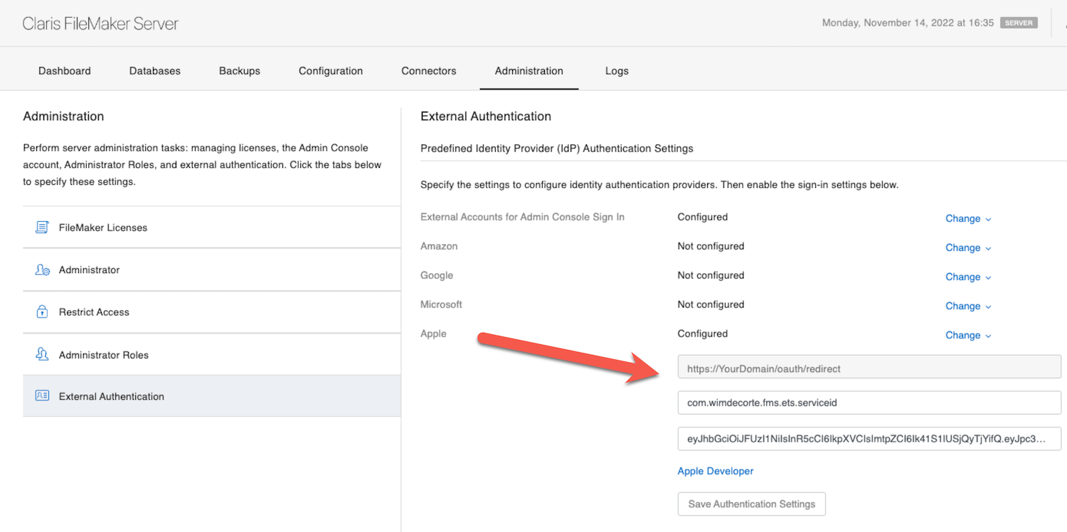Image resolution: width=1067 pixels, height=532 pixels.
Task: Click Not configured status for Amazon
Action: point(711,246)
